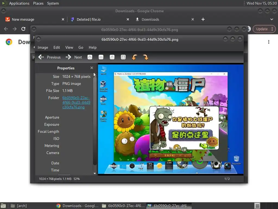Click the show desktop icon in bottom panel

tap(3, 206)
